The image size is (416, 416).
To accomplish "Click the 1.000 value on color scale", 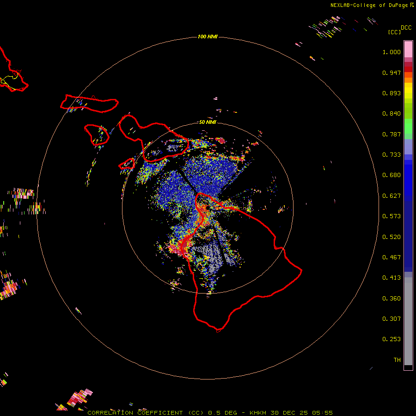I will 392,52.
